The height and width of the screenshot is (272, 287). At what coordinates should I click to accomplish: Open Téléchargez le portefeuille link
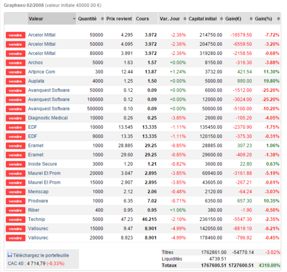pos(41,255)
